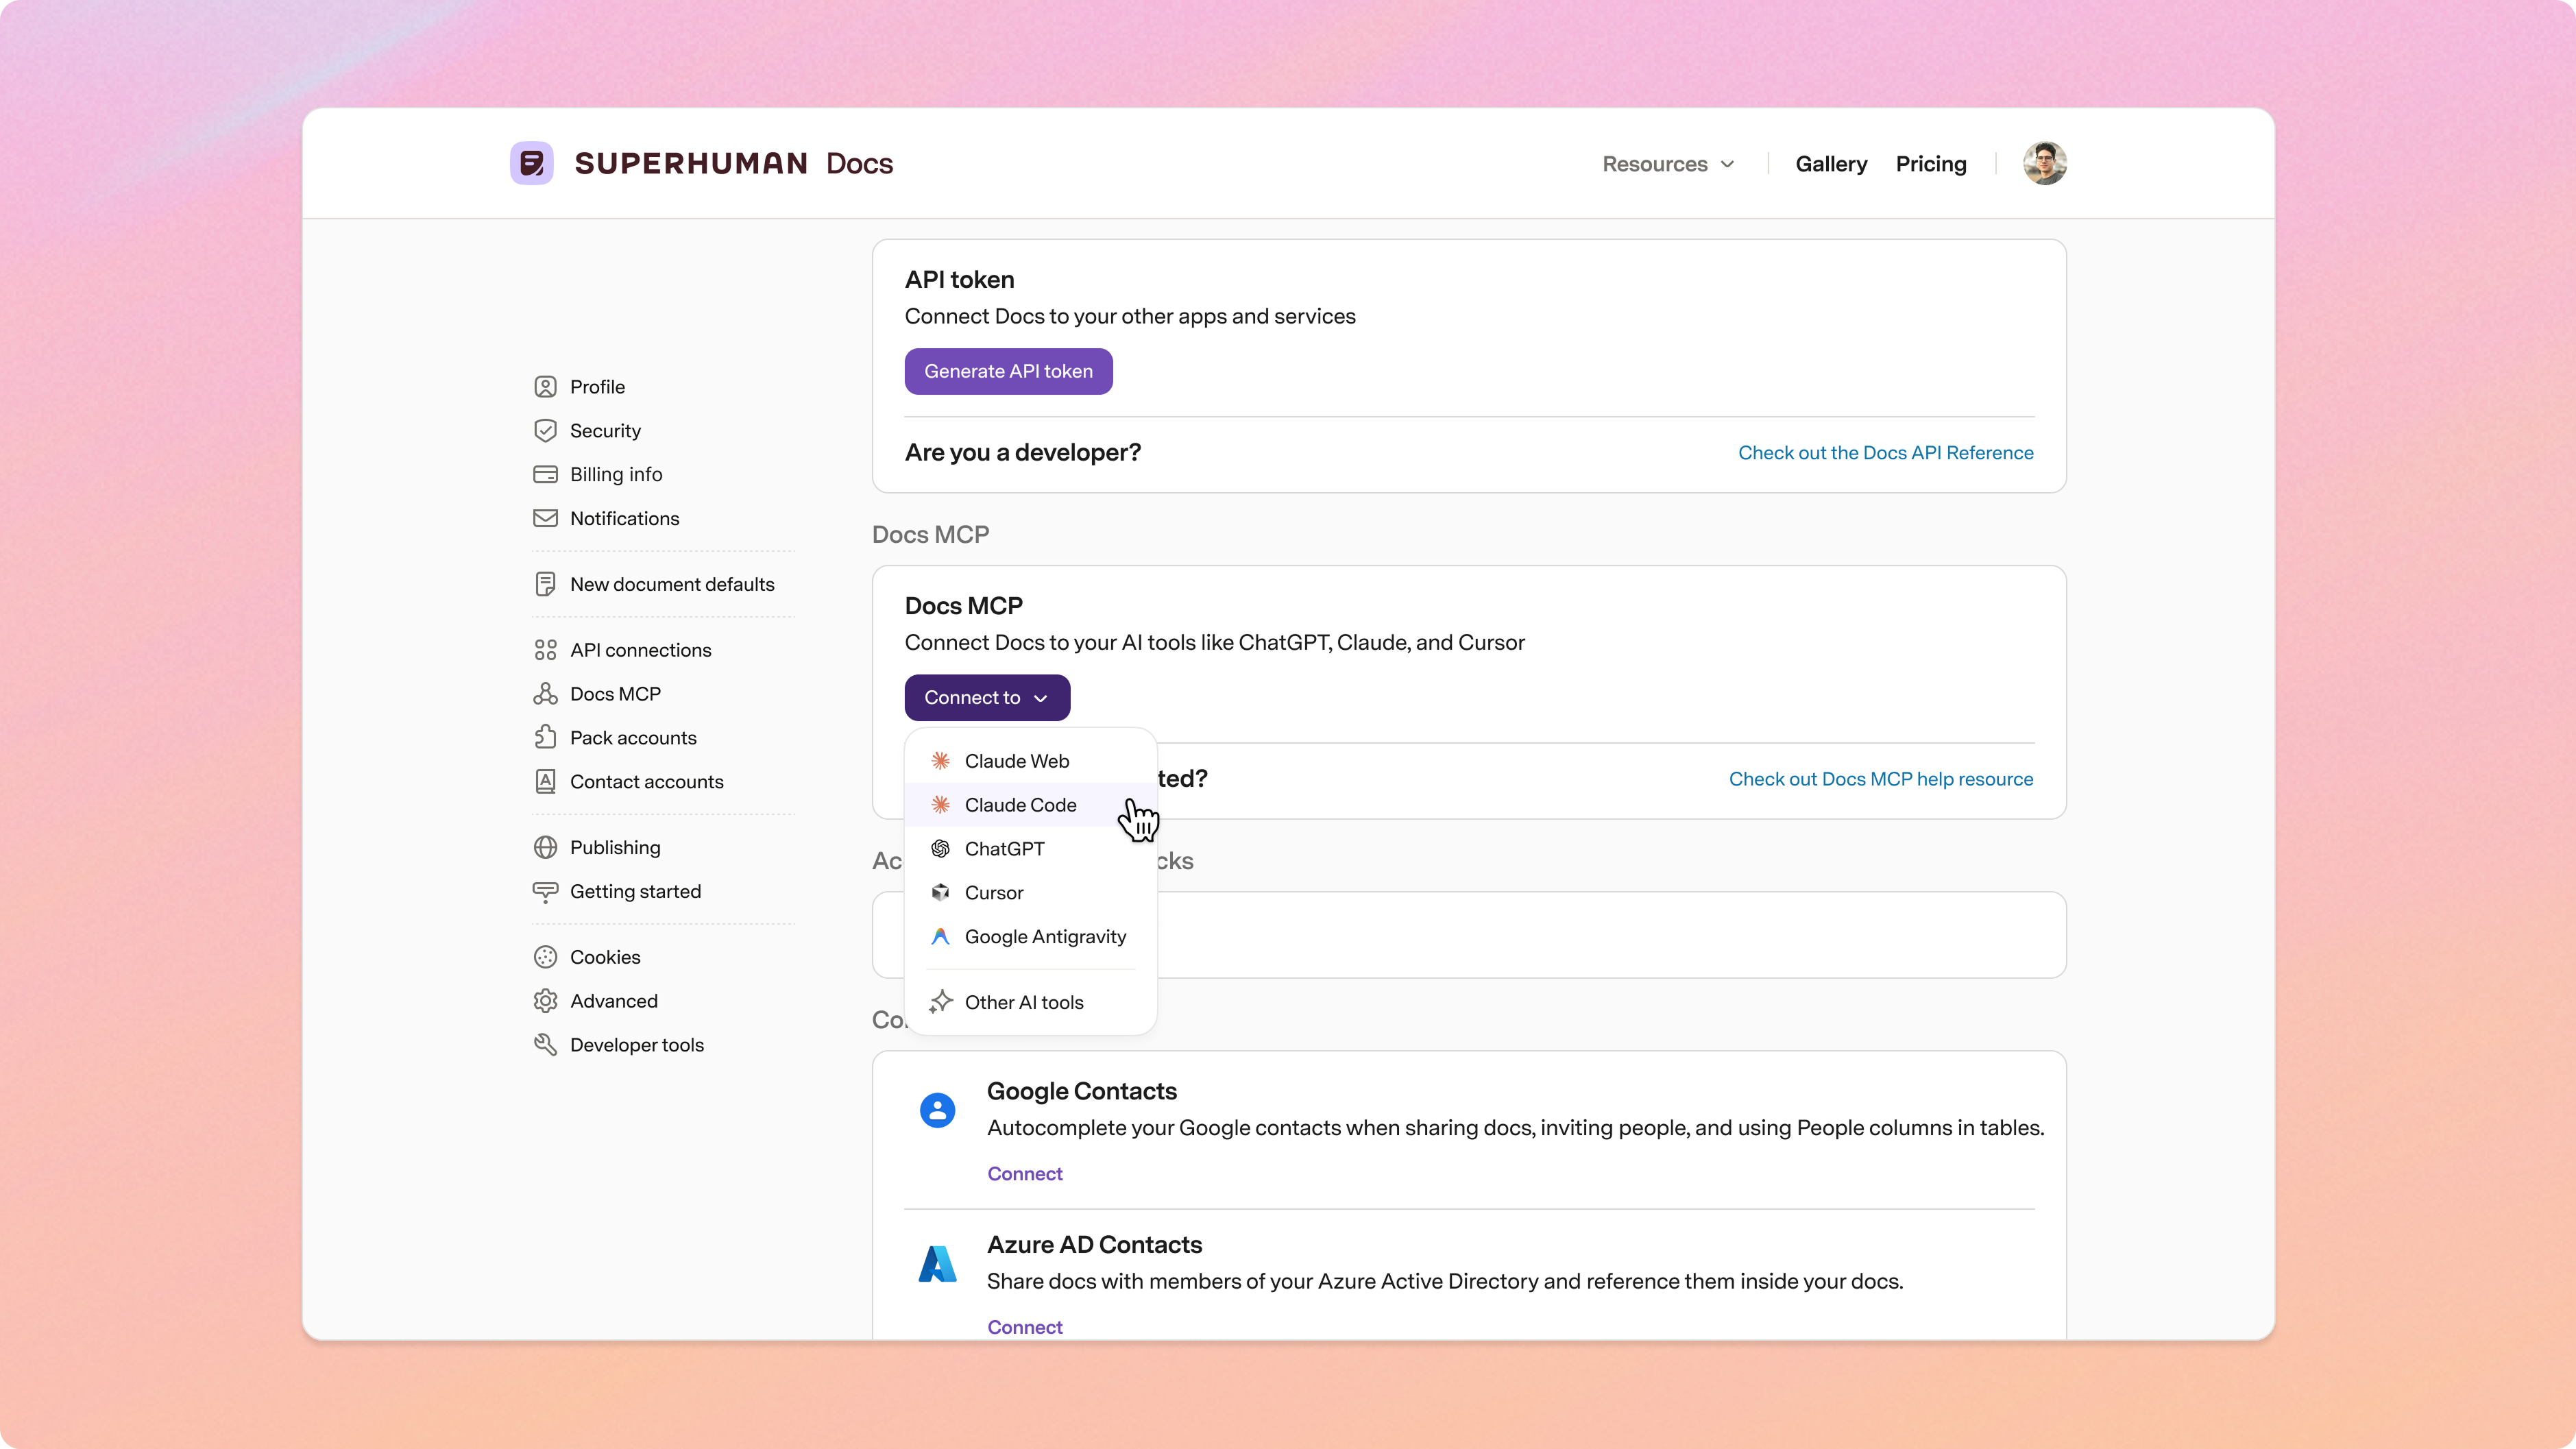This screenshot has width=2576, height=1449.
Task: Click the Billing info card icon
Action: [x=545, y=474]
